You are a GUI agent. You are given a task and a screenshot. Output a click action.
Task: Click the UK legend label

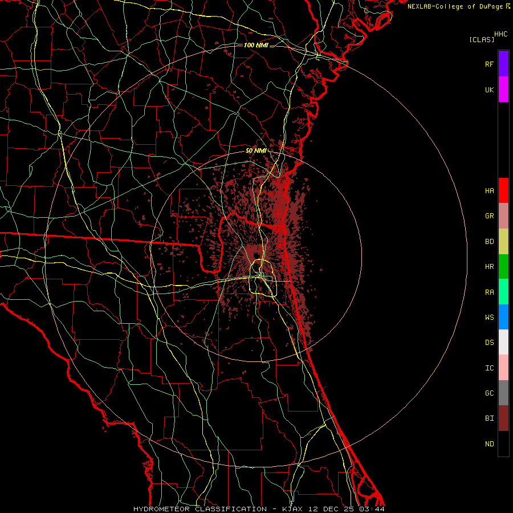(x=489, y=89)
